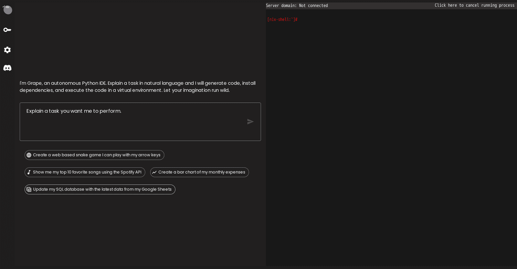Click the Grape introduction paragraph text

coord(138,87)
